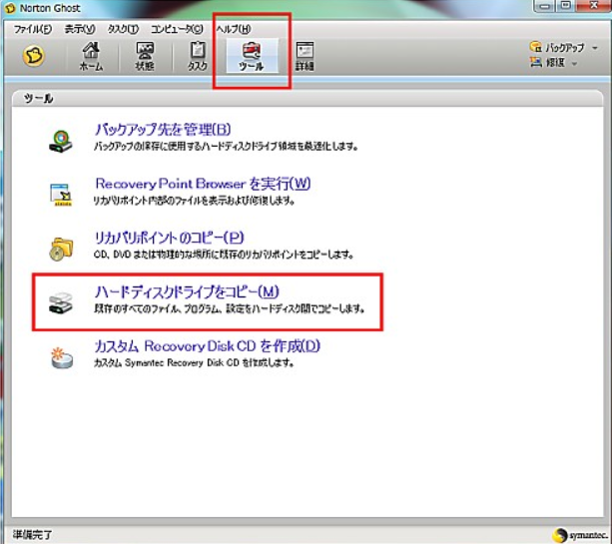The image size is (612, 544).
Task: Open the 表示(V) menu
Action: 80,29
